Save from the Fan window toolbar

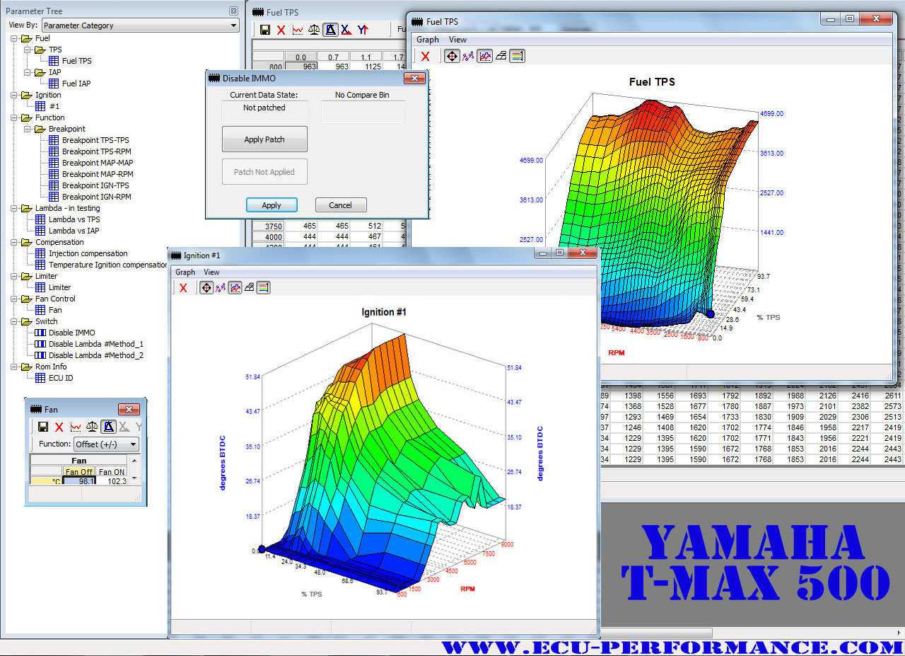click(43, 427)
